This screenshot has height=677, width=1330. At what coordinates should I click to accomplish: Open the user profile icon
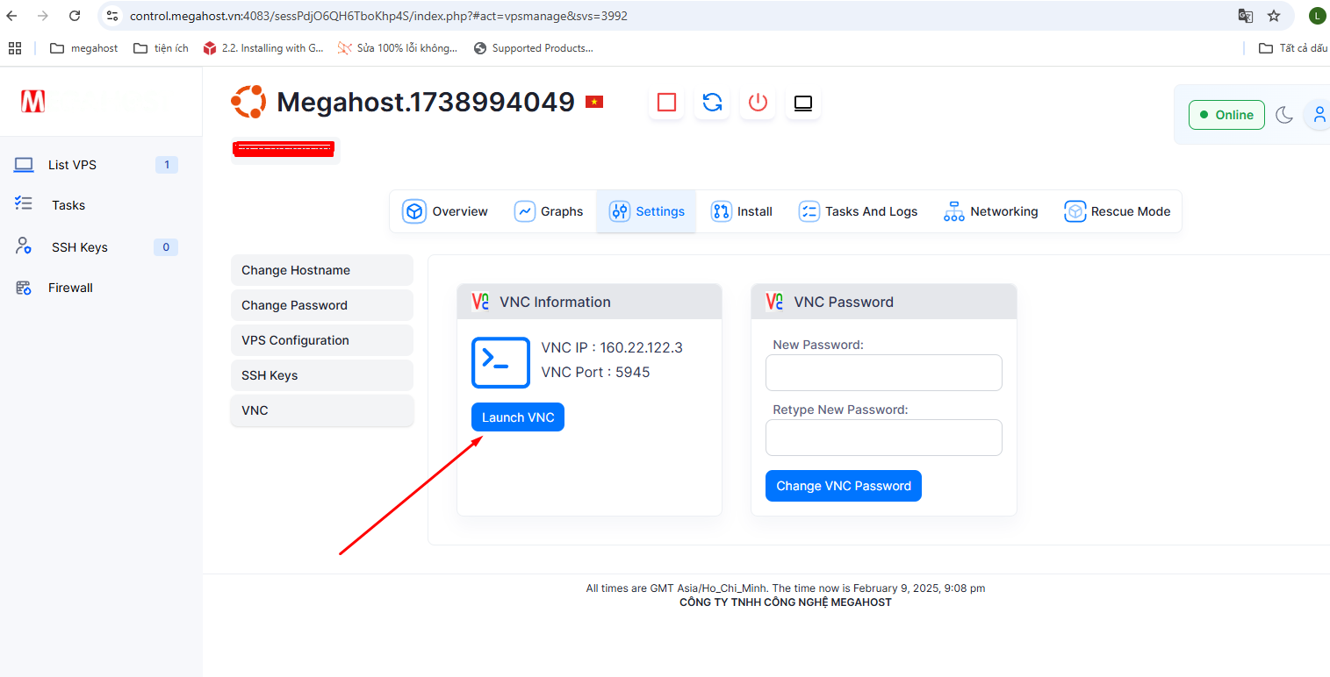point(1318,115)
